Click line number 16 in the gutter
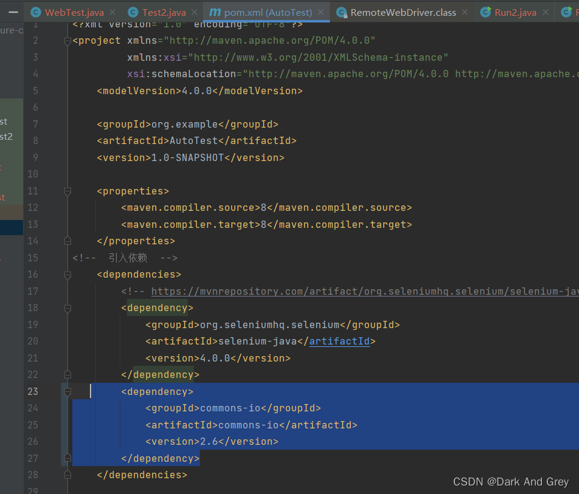579x494 pixels. (33, 274)
